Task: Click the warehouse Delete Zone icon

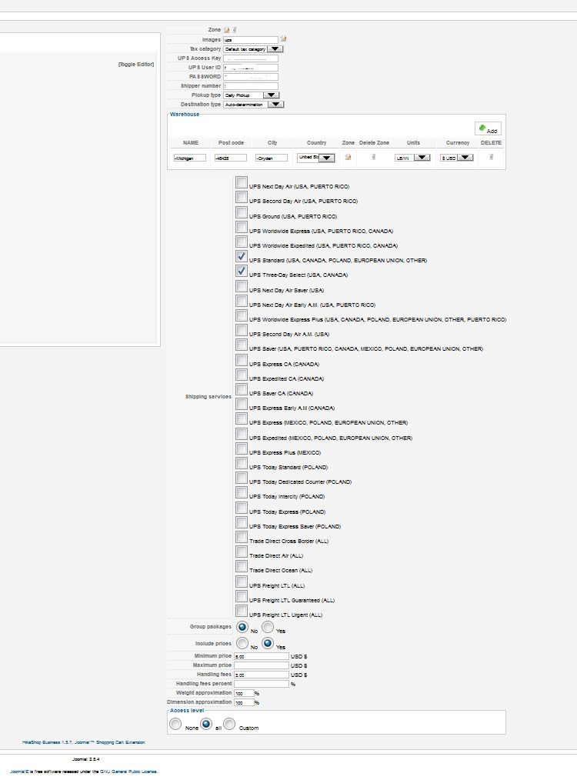Action: [x=374, y=157]
